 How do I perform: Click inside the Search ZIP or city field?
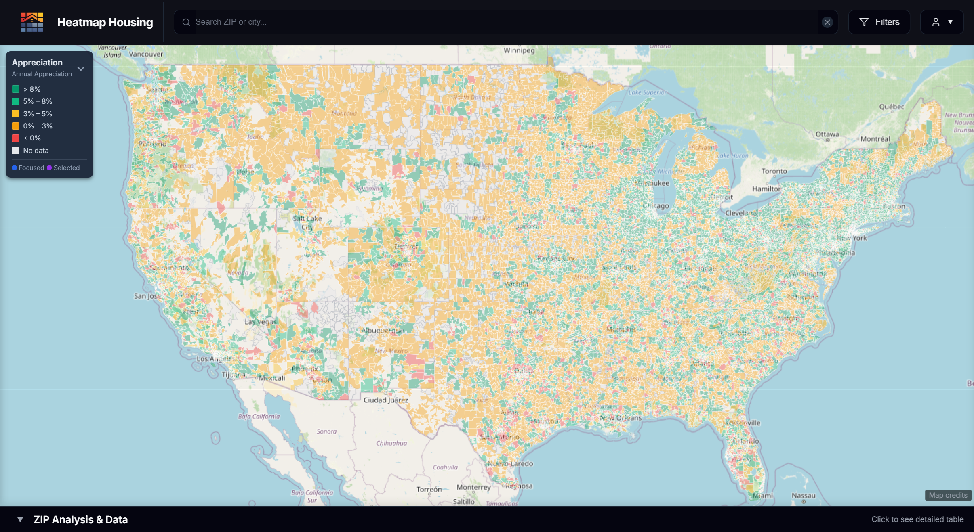coord(364,22)
